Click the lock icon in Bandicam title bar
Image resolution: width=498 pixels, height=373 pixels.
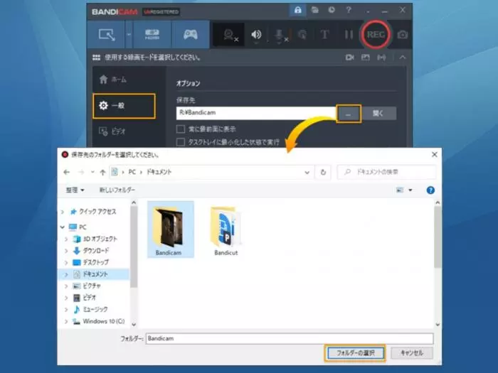click(297, 10)
